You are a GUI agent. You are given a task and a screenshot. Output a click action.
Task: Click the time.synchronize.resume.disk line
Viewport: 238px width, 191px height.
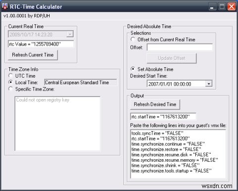click(171, 155)
